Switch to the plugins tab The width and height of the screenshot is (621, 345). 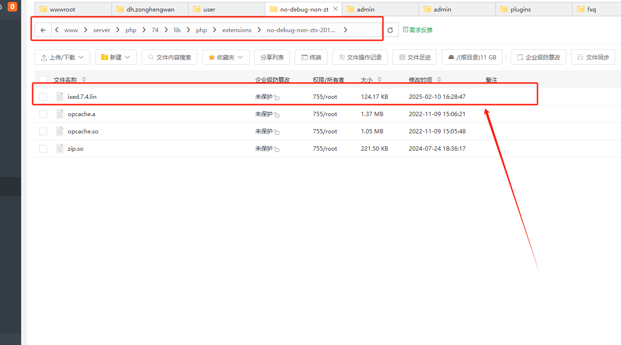534,9
